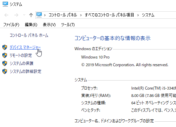Screen dimensions: 176x127
Task: Expand chevron before システム breadcrumb
Action: tap(138, 15)
